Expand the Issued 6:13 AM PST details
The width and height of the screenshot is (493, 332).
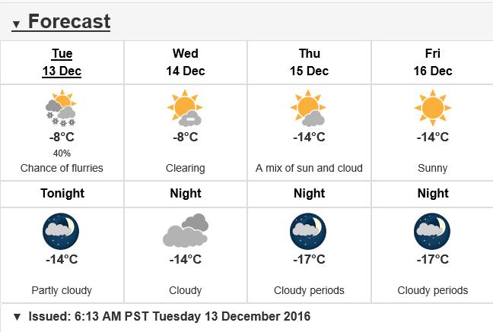(x=161, y=316)
